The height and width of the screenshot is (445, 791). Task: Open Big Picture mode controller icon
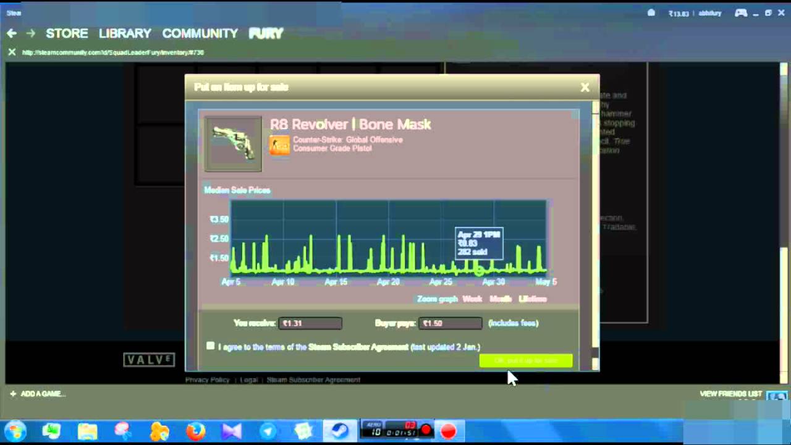point(740,12)
